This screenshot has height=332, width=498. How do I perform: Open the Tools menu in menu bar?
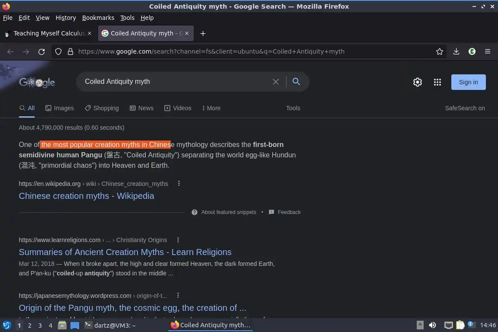(128, 18)
